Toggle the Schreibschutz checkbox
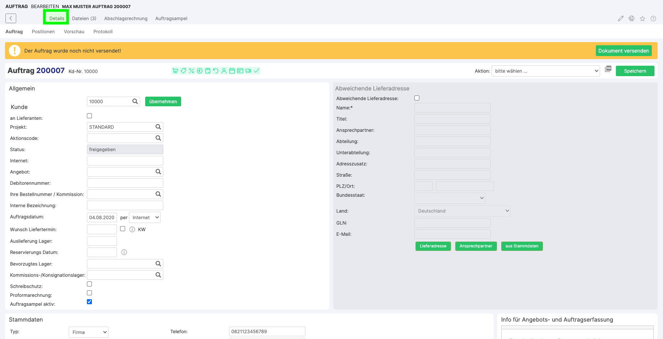 pos(90,284)
